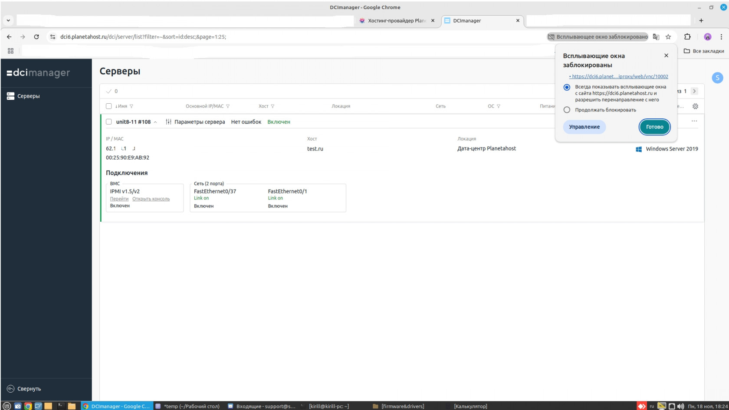This screenshot has height=410, width=729.
Task: Open blocked VNC popup link
Action: tap(620, 76)
